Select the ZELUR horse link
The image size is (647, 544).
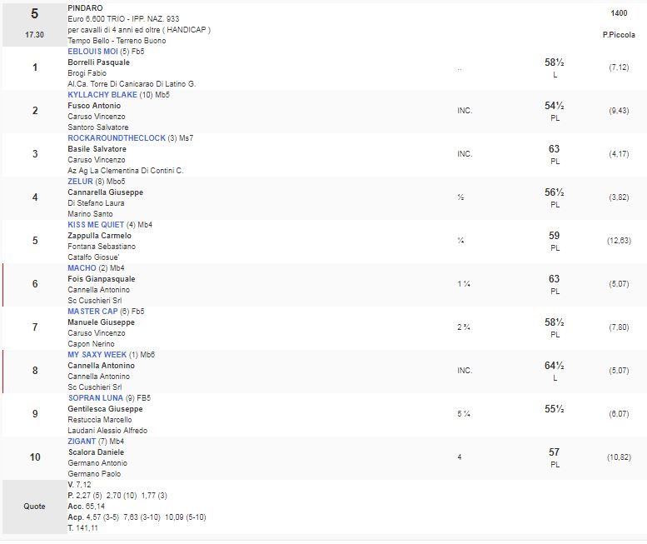[x=81, y=182]
